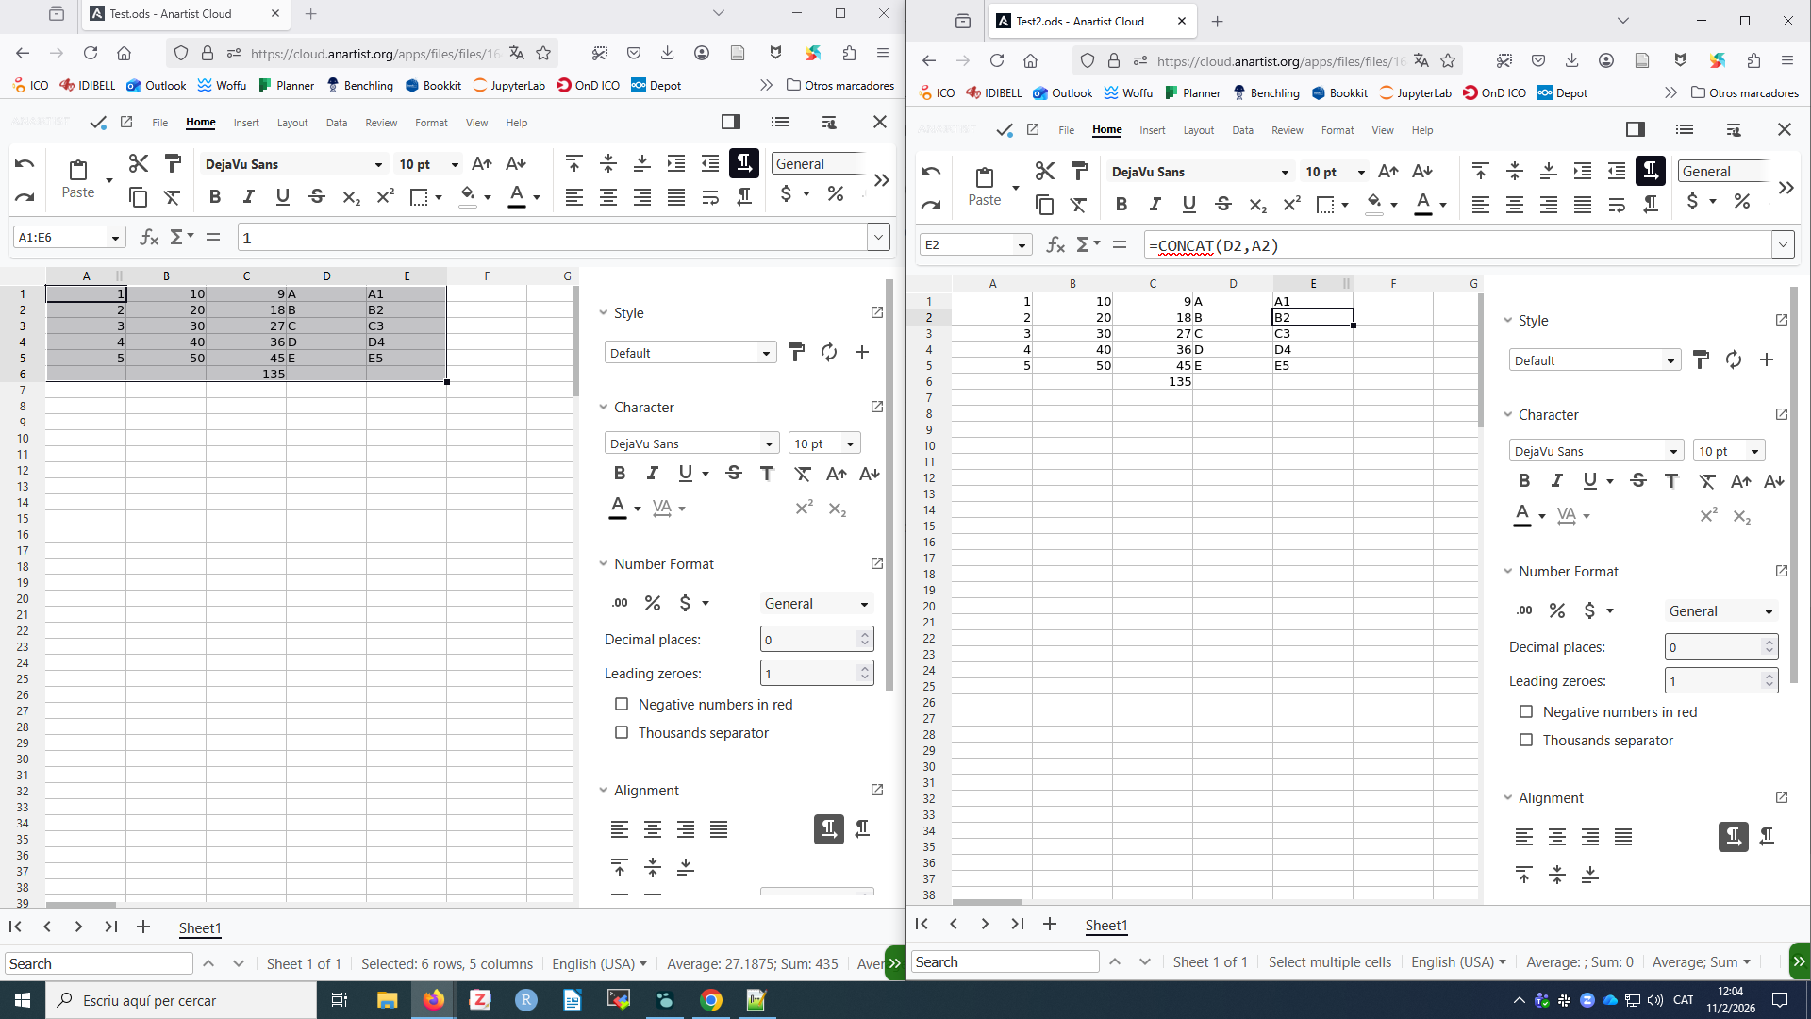Check Thousands separator in left sidebar

[x=622, y=732]
